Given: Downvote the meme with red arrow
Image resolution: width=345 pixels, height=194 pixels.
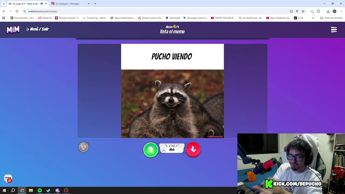Looking at the screenshot, I should (193, 149).
